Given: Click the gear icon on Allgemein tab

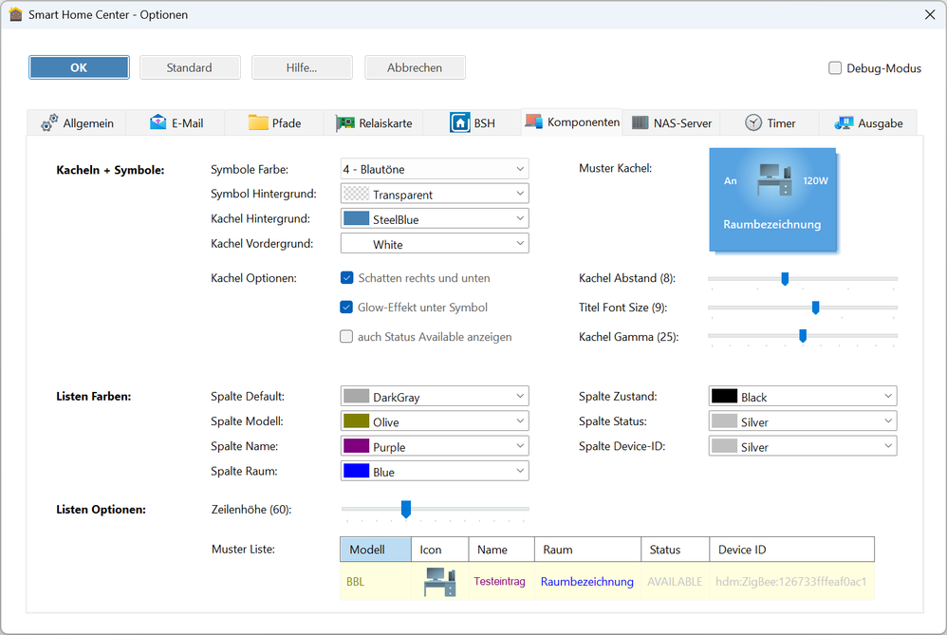Looking at the screenshot, I should [49, 123].
